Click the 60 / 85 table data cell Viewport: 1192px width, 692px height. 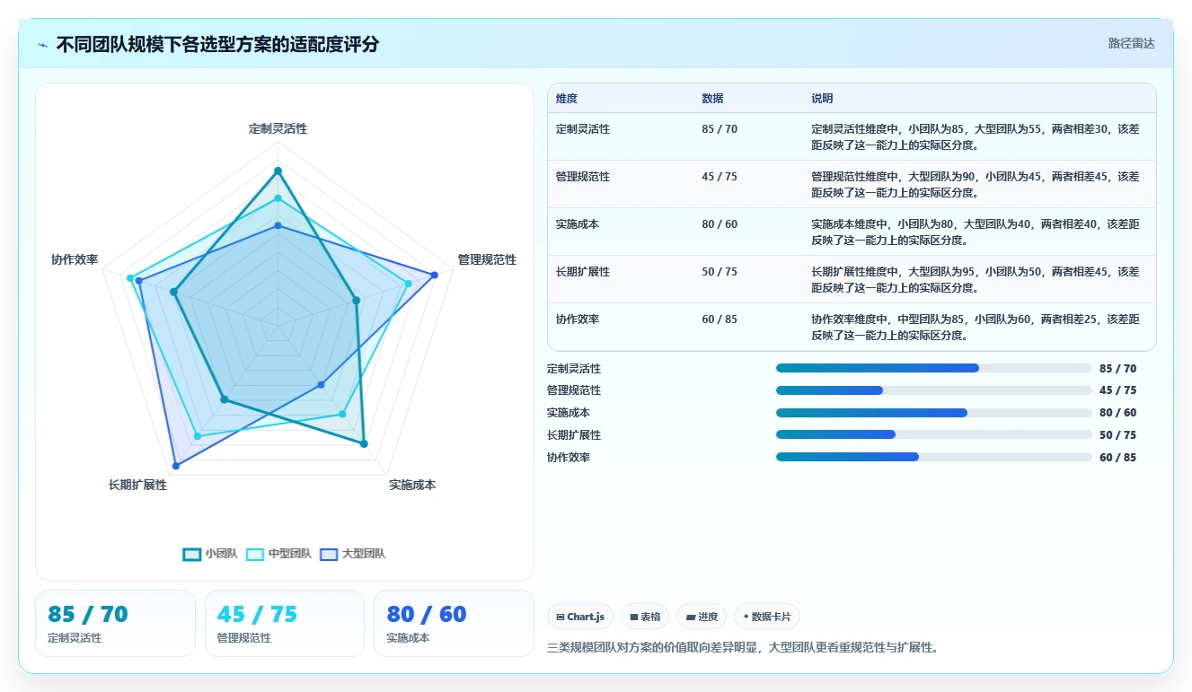[720, 320]
